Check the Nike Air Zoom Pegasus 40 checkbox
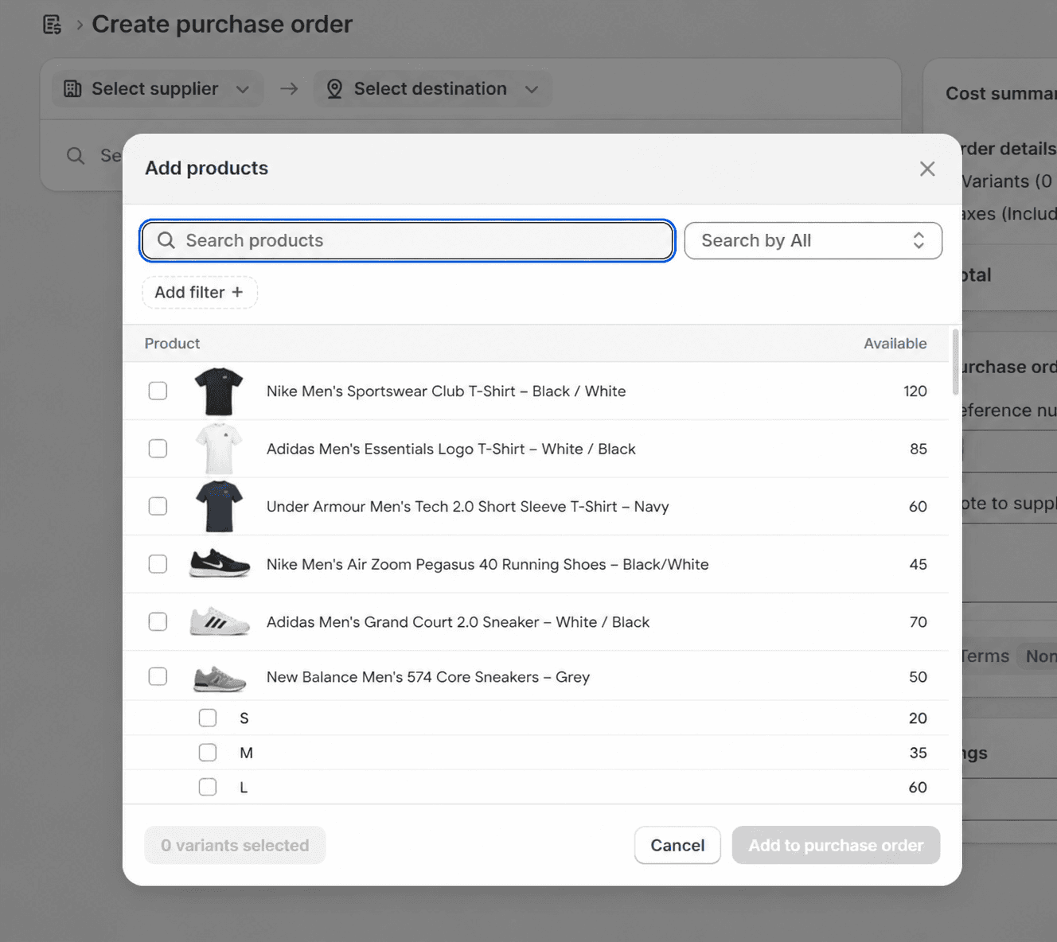This screenshot has height=942, width=1057. click(158, 564)
